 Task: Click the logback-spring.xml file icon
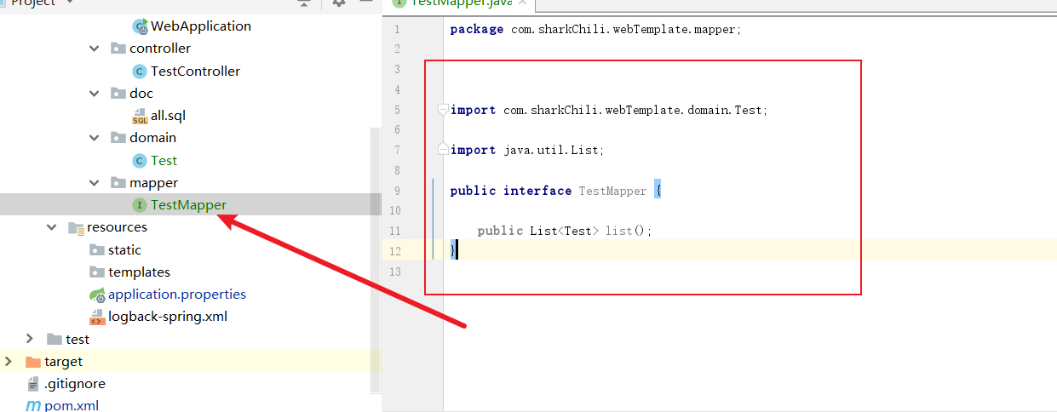click(x=97, y=318)
